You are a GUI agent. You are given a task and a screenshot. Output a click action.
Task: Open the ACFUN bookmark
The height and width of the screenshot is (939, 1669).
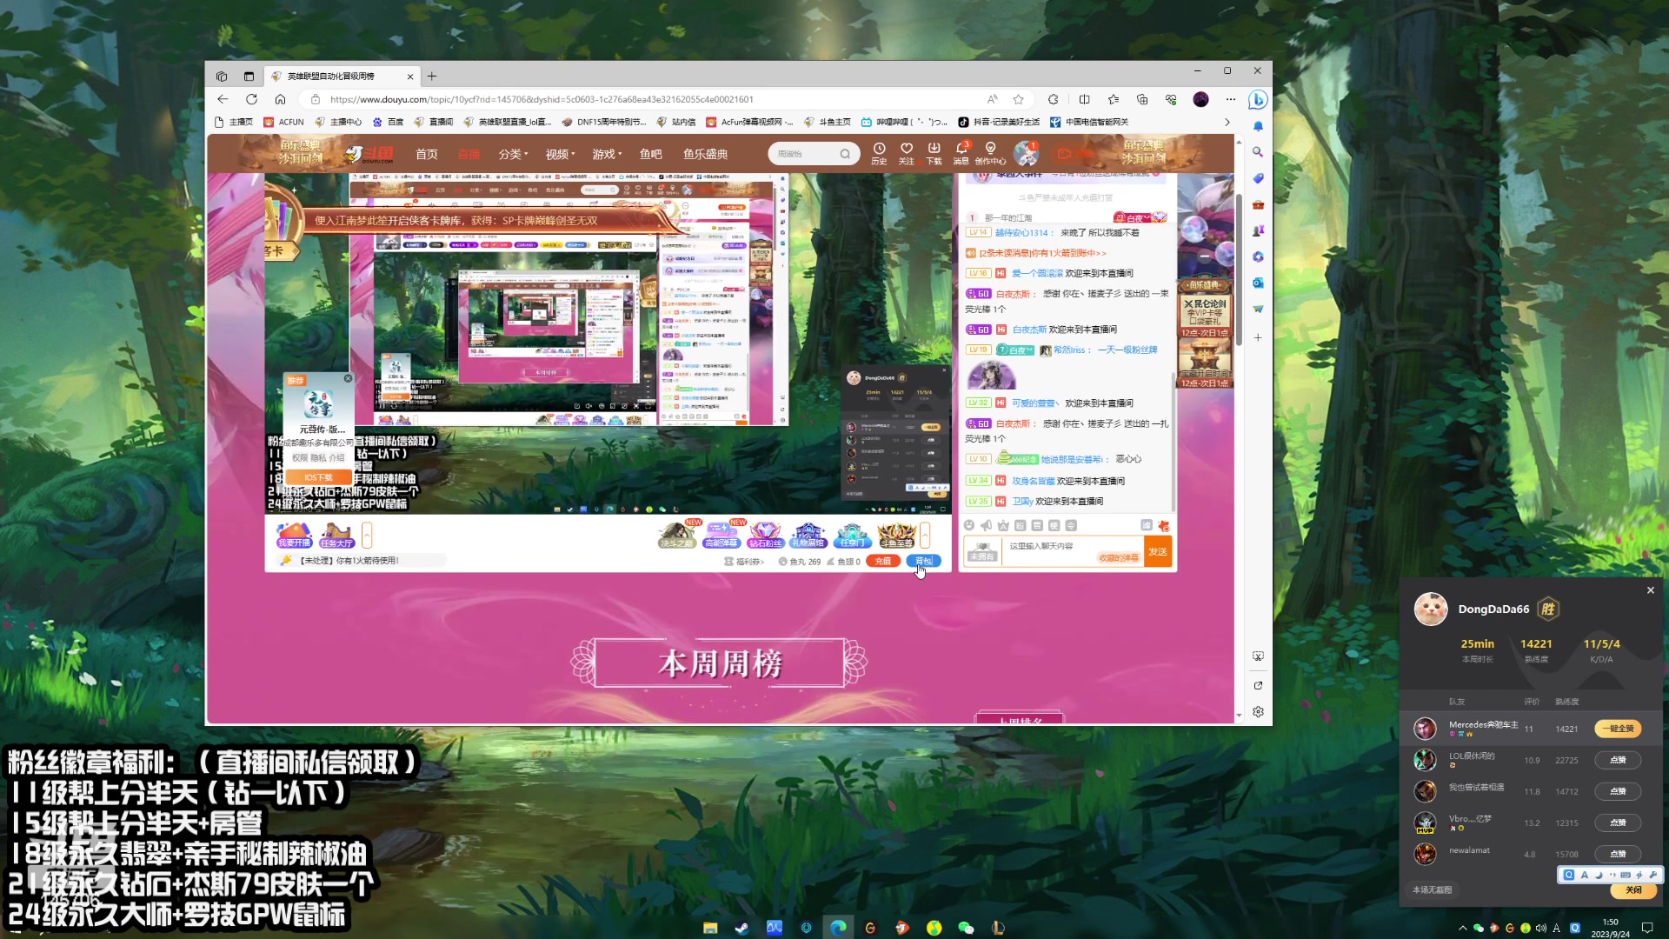pos(284,122)
